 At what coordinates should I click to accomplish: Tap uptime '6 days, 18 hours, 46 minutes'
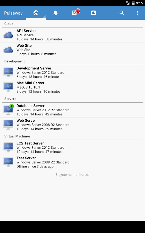[x=38, y=77]
